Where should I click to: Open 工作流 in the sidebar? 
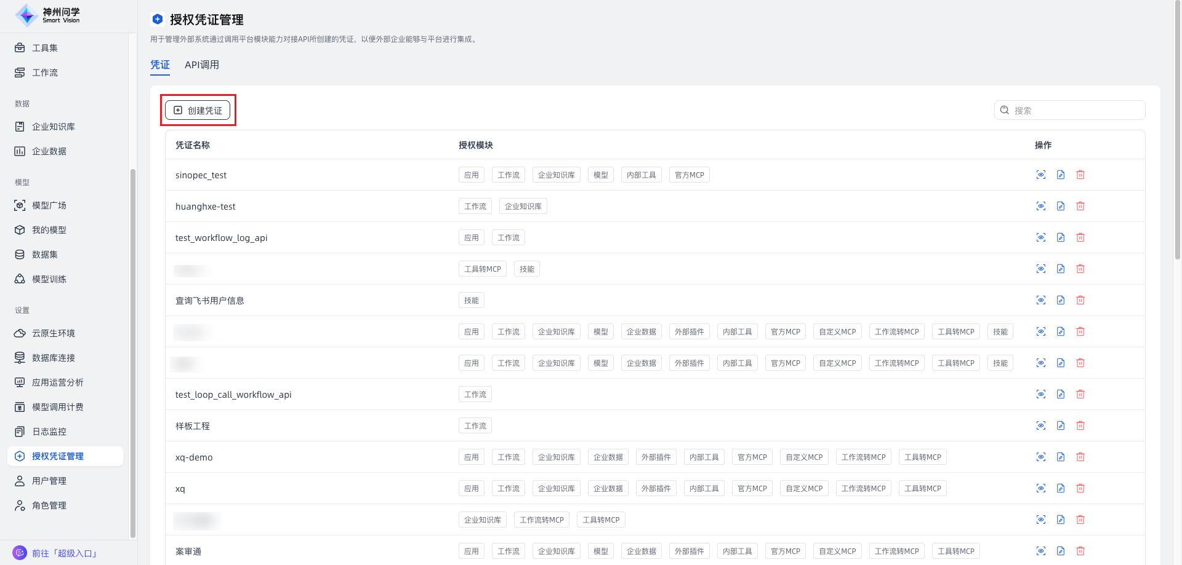click(x=65, y=73)
